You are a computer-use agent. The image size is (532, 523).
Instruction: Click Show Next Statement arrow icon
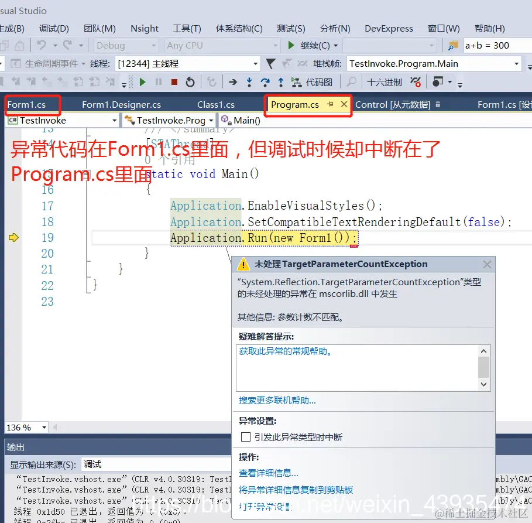pyautogui.click(x=233, y=82)
